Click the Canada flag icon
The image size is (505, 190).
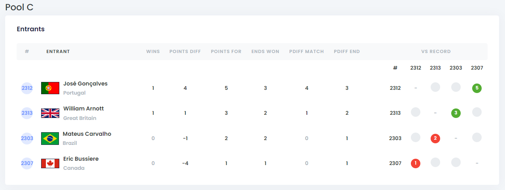50,163
